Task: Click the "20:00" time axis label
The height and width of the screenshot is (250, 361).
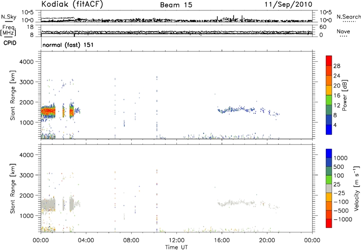Action: (x=267, y=241)
